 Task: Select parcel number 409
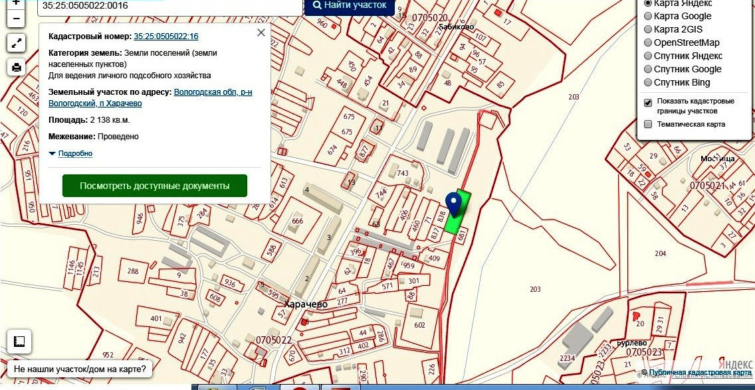(x=434, y=259)
